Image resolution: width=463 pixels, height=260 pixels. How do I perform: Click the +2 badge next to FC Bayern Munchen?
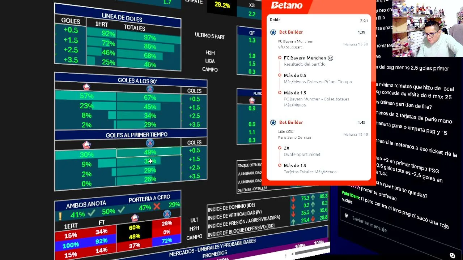coord(330,58)
